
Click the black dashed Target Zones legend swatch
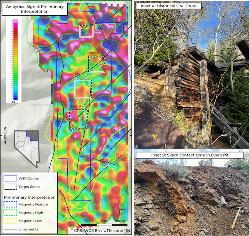pyautogui.click(x=11, y=187)
